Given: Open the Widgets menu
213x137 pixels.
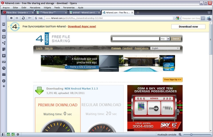Looking at the screenshot, I should [x=47, y=8].
